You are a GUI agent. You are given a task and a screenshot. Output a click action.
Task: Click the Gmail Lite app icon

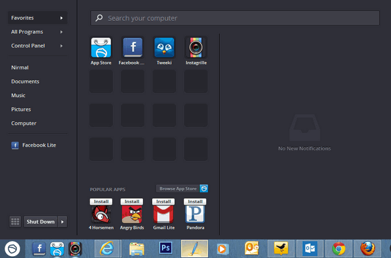click(164, 214)
